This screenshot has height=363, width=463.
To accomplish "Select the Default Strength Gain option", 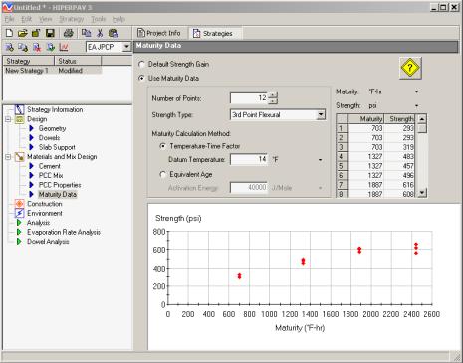I will click(141, 64).
